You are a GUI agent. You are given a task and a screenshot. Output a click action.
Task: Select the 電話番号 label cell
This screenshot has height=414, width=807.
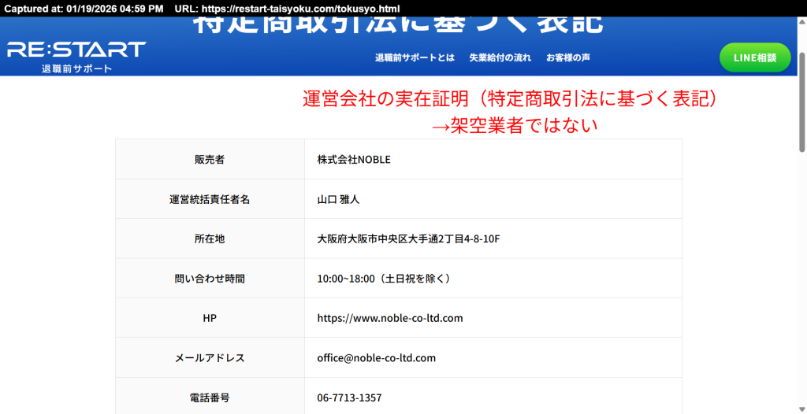[x=210, y=397]
